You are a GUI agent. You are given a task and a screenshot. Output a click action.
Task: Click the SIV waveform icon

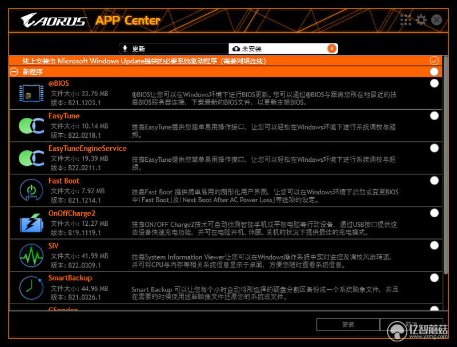pos(31,256)
